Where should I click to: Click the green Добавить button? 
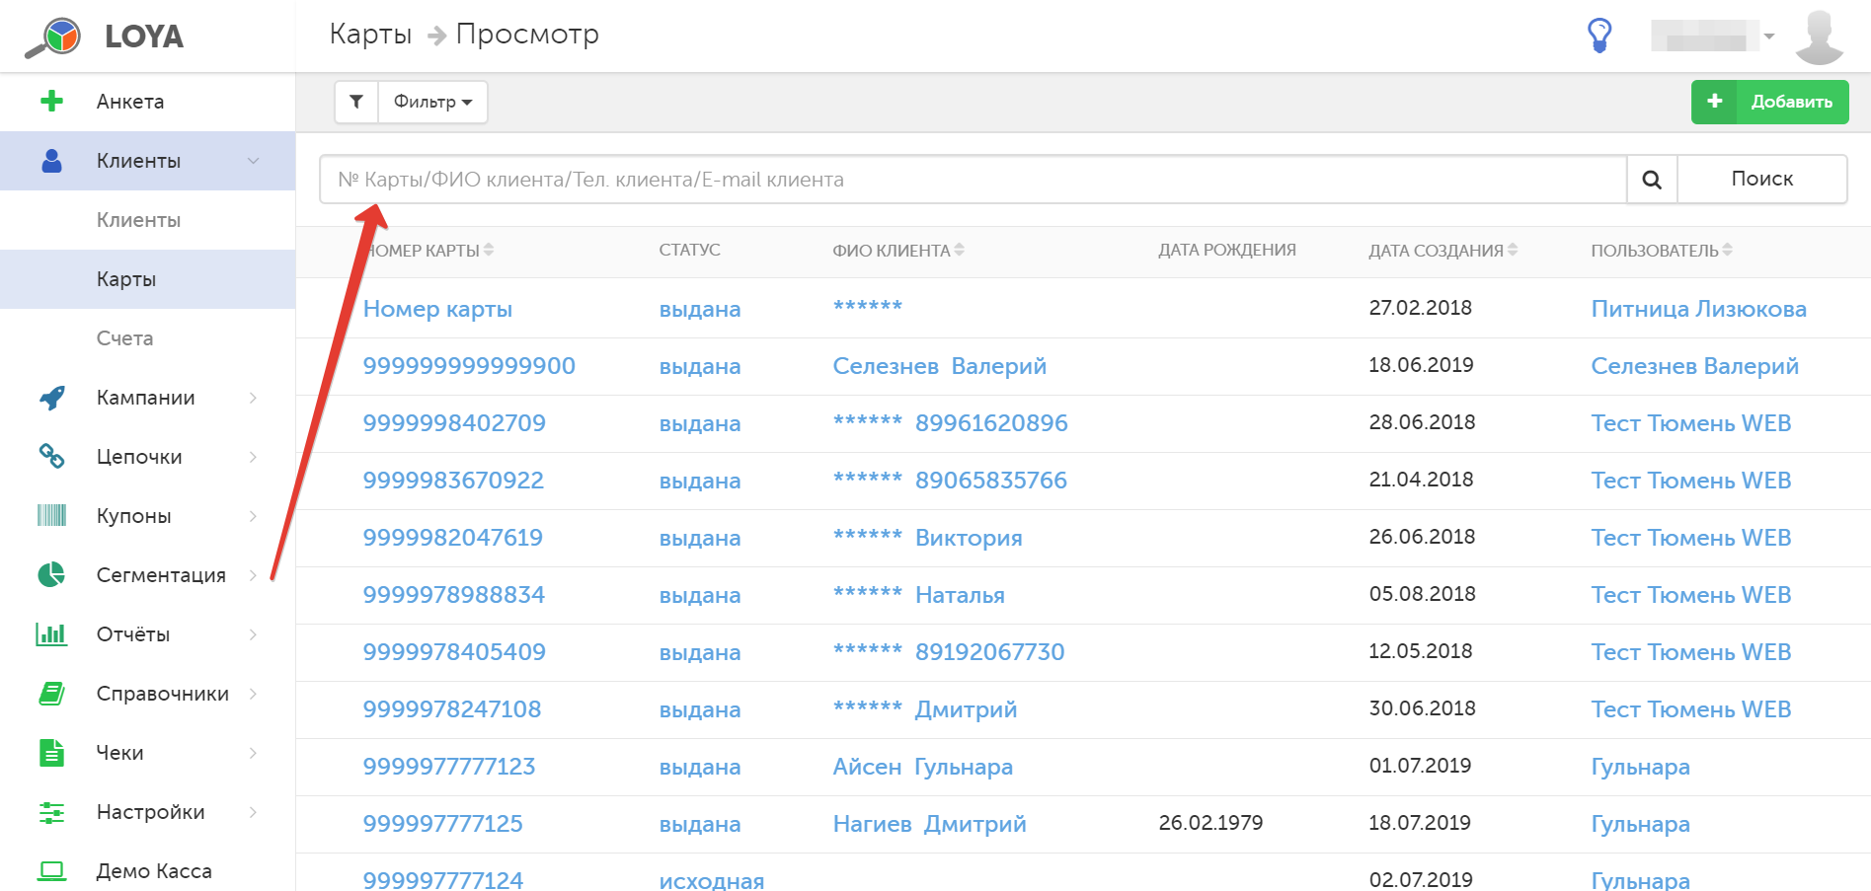1769,102
